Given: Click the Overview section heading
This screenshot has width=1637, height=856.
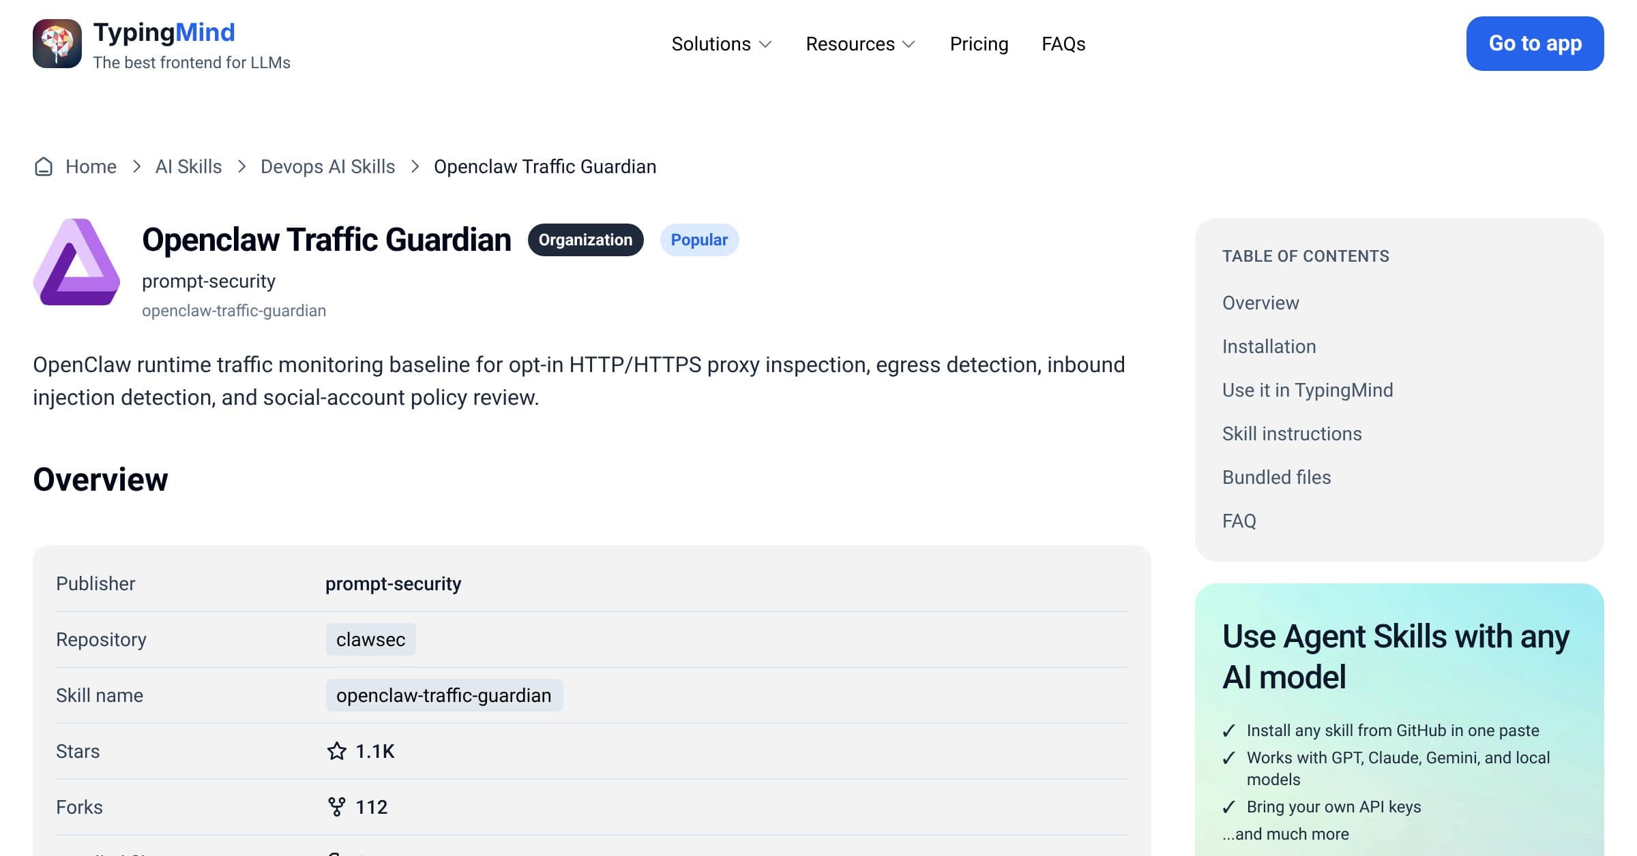Looking at the screenshot, I should click(x=100, y=479).
